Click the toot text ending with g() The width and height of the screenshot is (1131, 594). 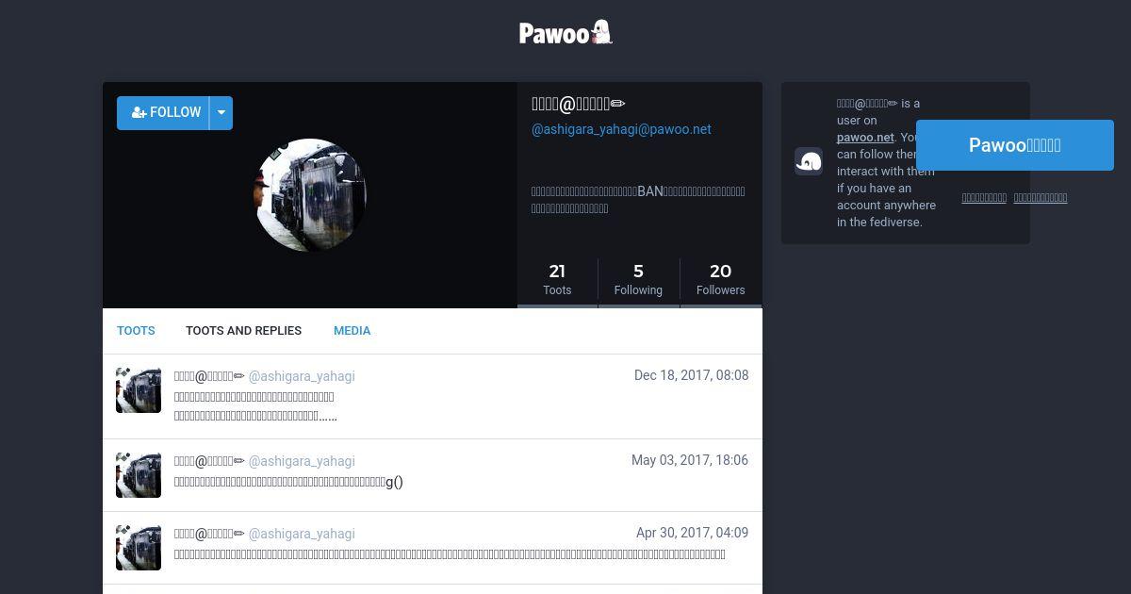[288, 482]
